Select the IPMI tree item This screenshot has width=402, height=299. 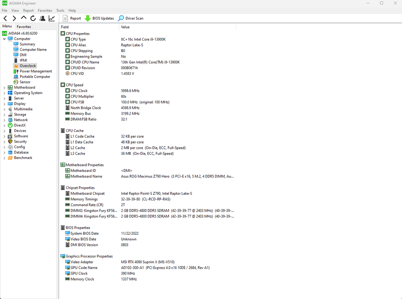pyautogui.click(x=23, y=60)
